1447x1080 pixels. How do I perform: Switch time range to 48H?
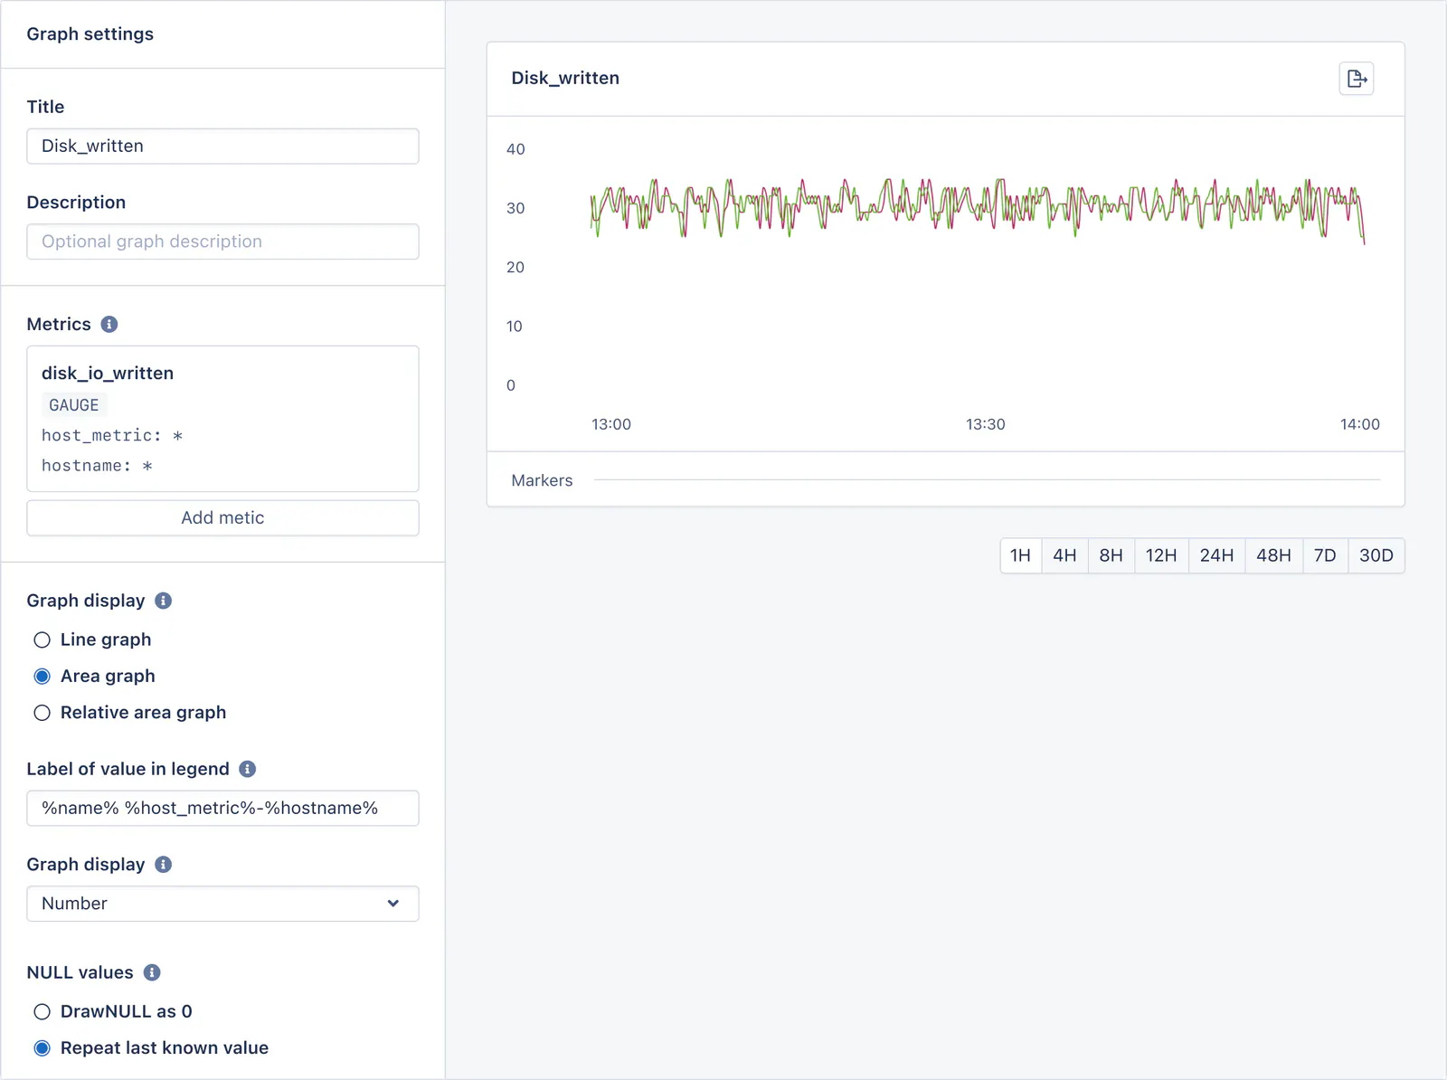1273,555
